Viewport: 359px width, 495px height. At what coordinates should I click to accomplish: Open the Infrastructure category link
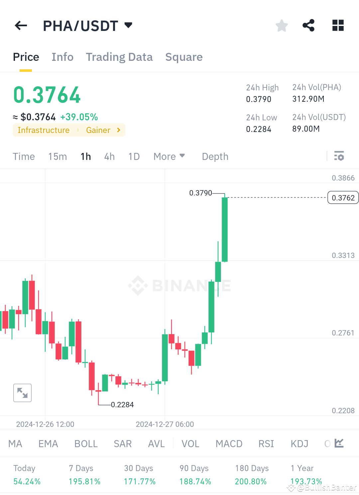pos(43,130)
